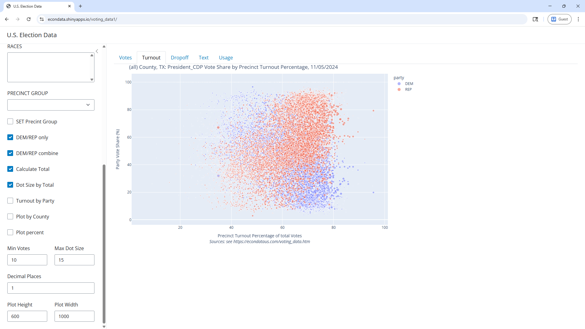This screenshot has width=585, height=329.
Task: Collapse the sidebar with the chevron arrow
Action: (x=97, y=51)
